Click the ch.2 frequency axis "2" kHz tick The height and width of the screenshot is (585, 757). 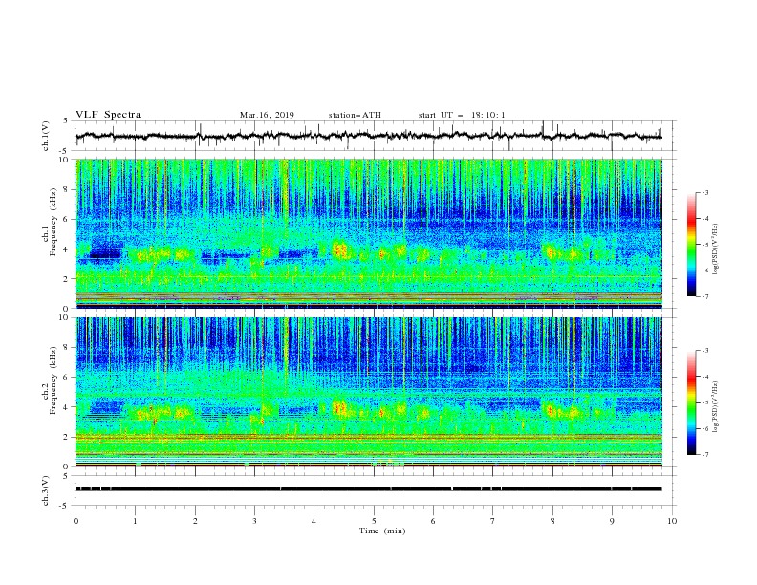67,437
